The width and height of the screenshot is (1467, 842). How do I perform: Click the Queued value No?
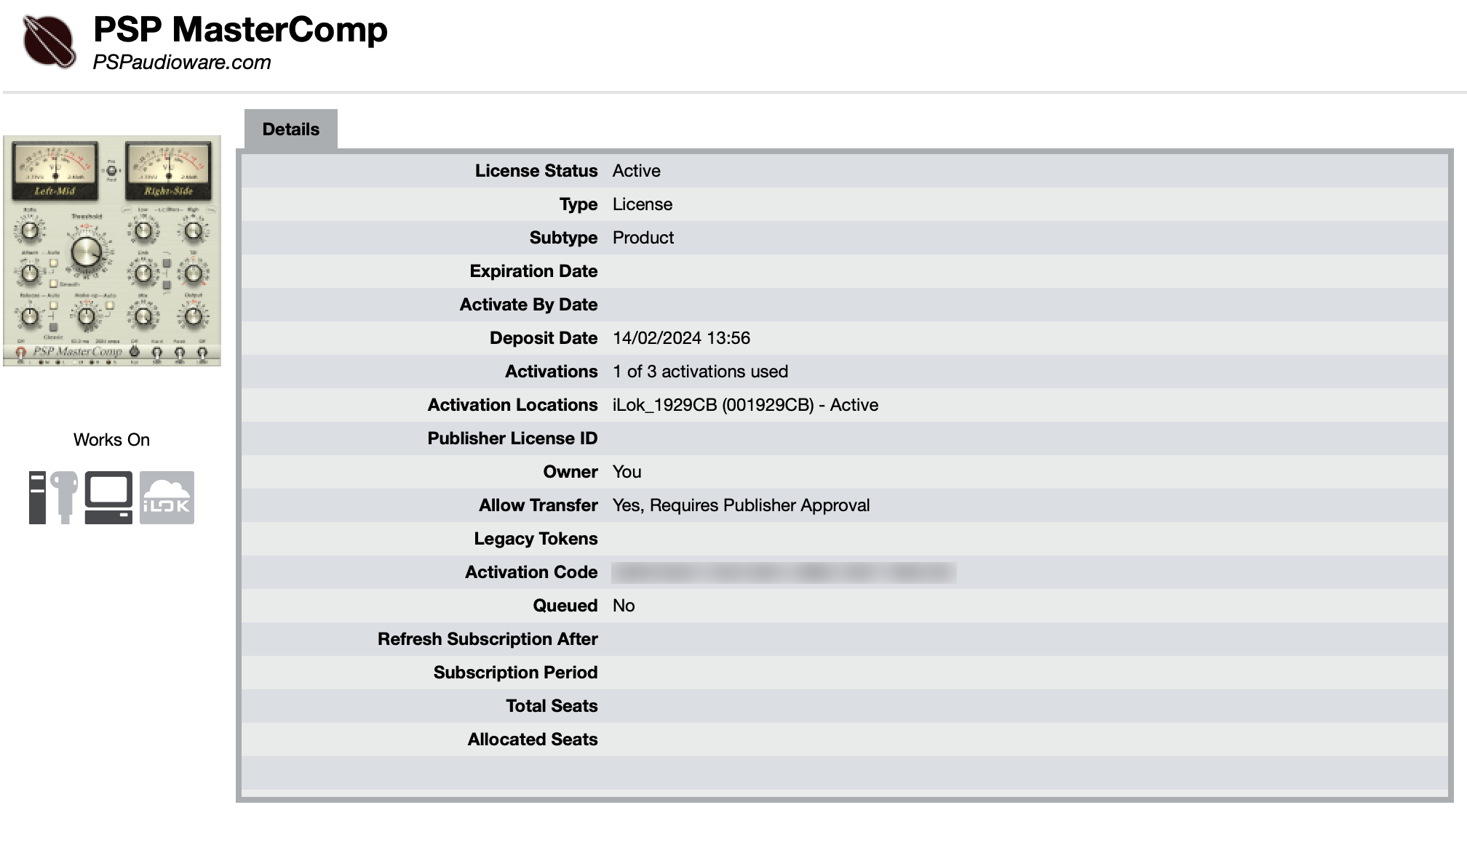point(624,606)
